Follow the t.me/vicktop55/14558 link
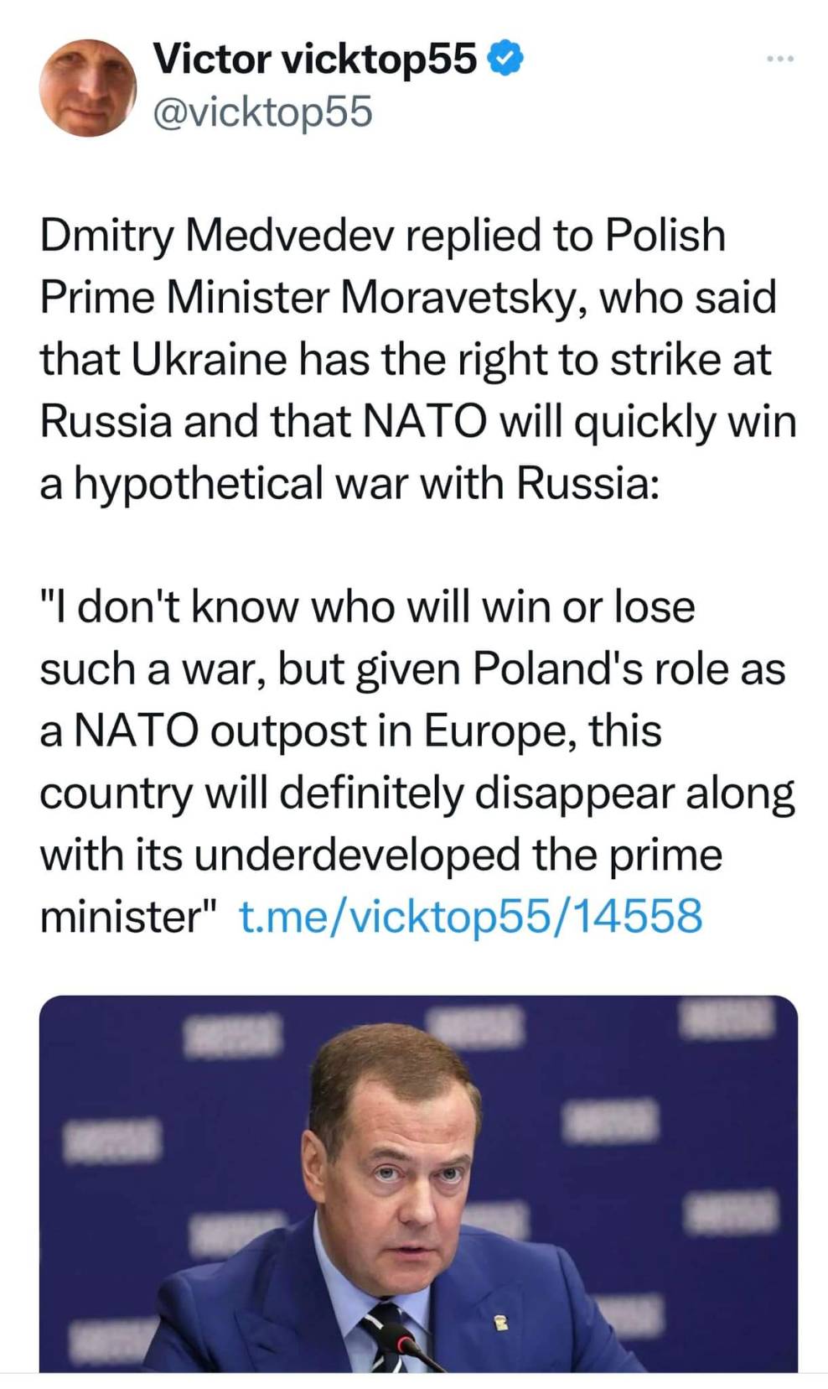The width and height of the screenshot is (828, 1389). click(x=470, y=915)
